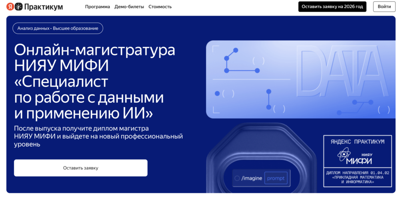Viewport: 409px width, 201px height.
Task: Select the Анализ данных • Высшее образование tag
Action: pos(58,28)
